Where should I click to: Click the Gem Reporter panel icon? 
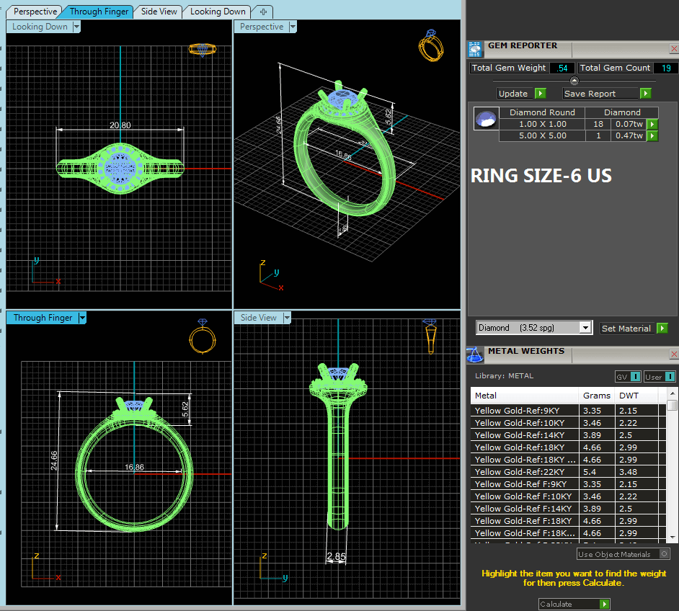click(x=475, y=49)
